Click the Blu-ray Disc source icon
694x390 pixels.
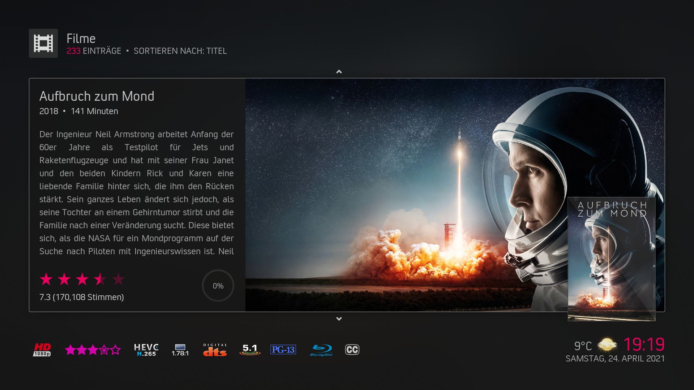321,350
